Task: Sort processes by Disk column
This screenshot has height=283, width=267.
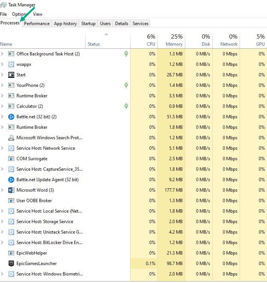Action: click(x=199, y=40)
